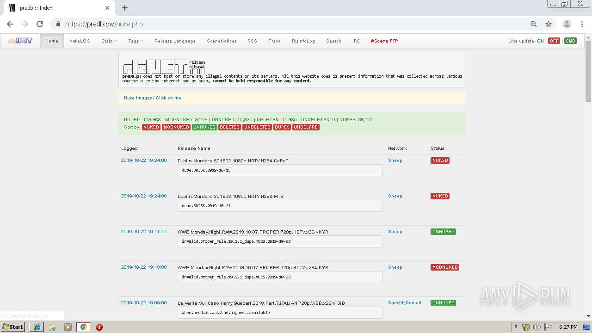592x333 pixels.
Task: Open the IRC nav item
Action: pyautogui.click(x=356, y=41)
